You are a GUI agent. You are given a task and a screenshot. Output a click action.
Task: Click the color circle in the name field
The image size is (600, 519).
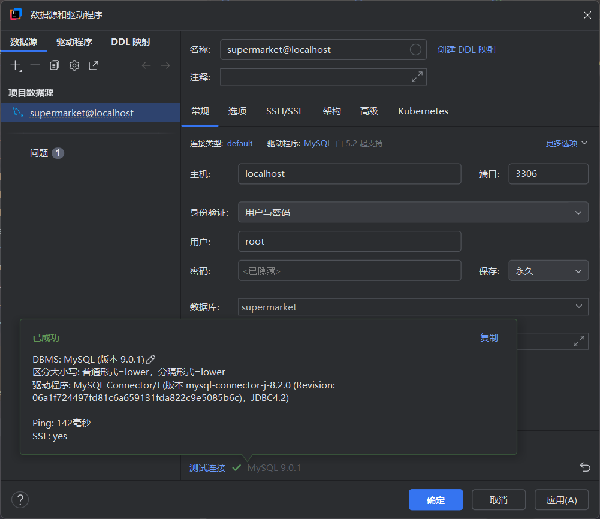[415, 49]
